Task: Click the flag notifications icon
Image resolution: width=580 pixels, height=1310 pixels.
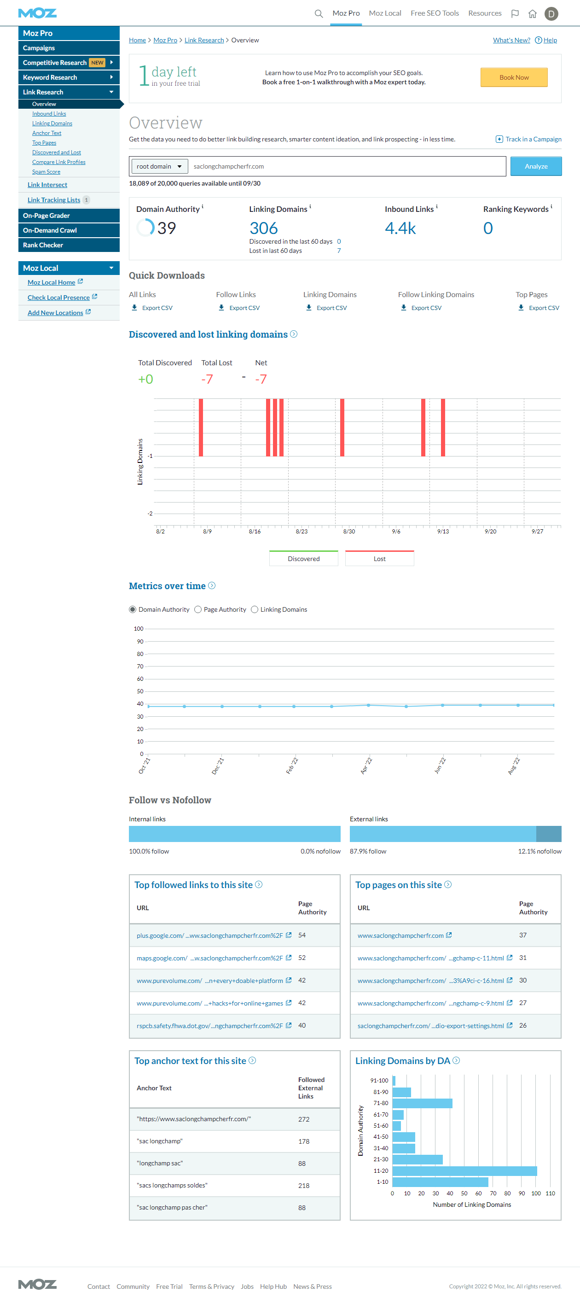Action: 515,14
